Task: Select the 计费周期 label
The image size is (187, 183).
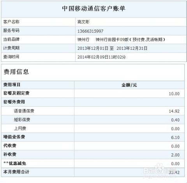Action: click(11, 48)
